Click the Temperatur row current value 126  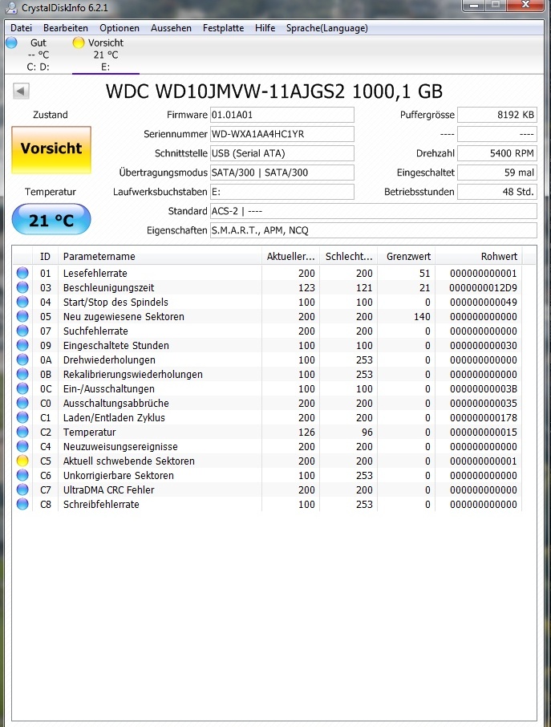click(306, 432)
